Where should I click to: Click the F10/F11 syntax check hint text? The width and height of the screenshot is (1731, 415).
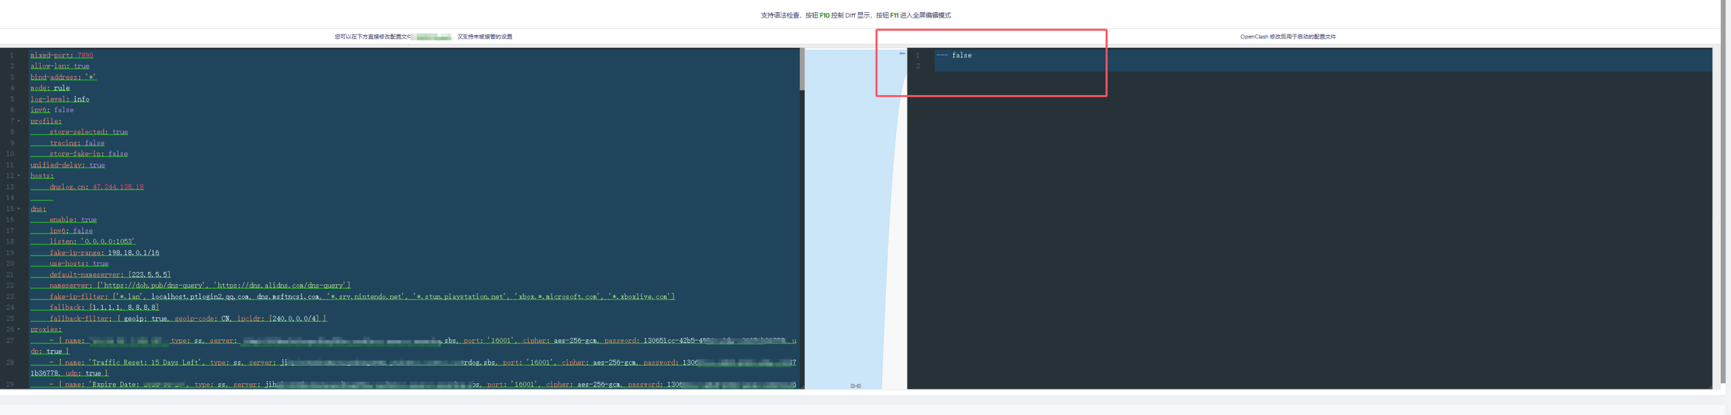(855, 16)
